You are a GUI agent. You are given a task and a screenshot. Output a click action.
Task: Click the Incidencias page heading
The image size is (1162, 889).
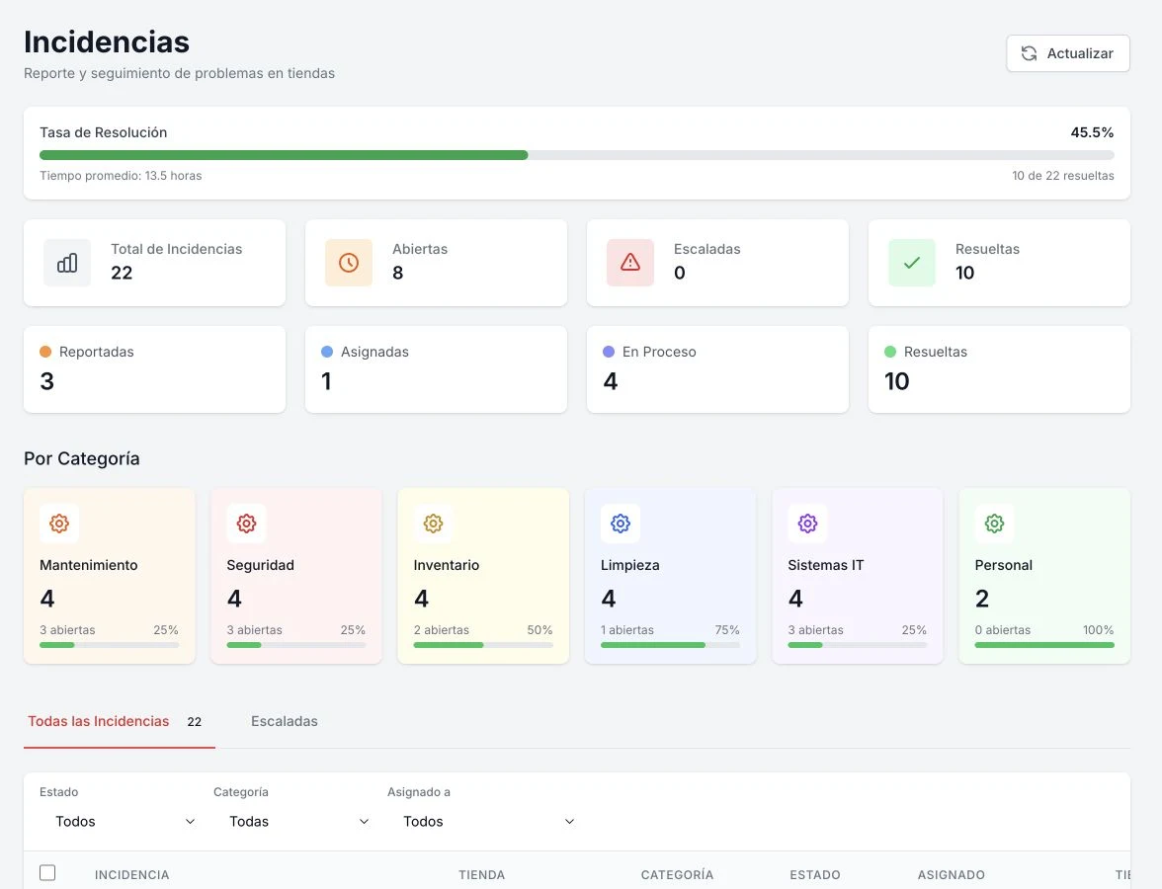(x=107, y=41)
